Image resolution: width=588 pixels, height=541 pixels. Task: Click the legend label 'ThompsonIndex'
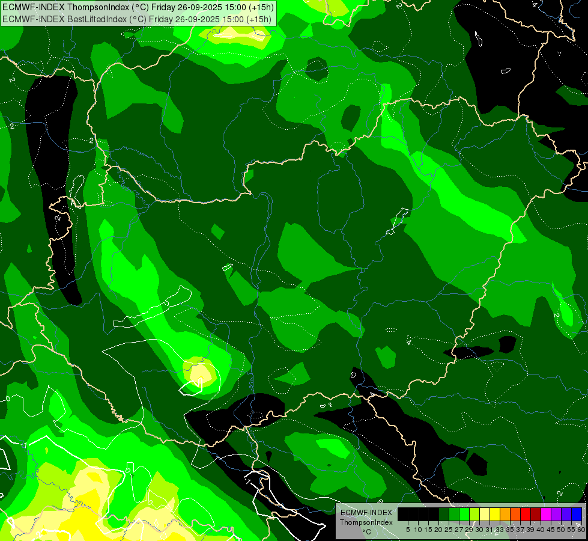click(x=366, y=522)
